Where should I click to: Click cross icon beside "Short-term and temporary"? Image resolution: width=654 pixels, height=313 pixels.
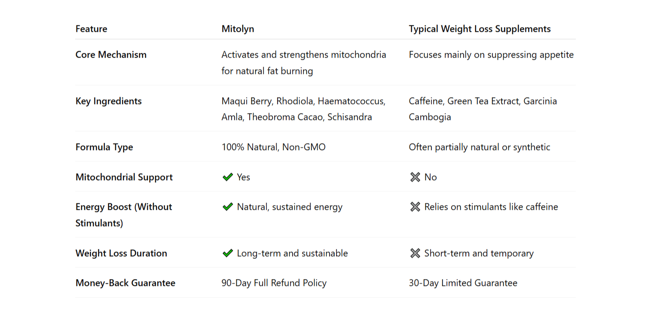415,253
